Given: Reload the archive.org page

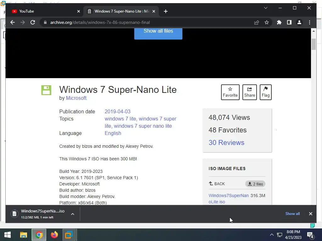Looking at the screenshot, I should pos(33,22).
